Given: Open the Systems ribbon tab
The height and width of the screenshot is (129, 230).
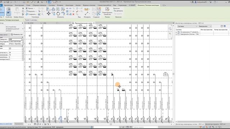Looking at the screenshot, I should click(52, 5).
